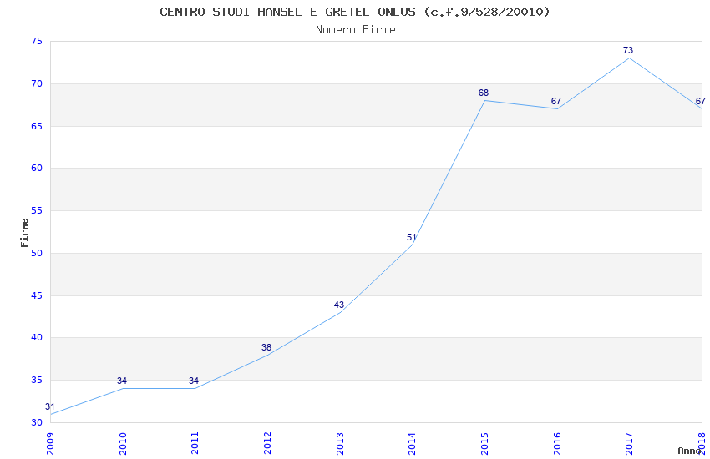Click the y-axis tick 50
This screenshot has width=710, height=459.
[37, 253]
